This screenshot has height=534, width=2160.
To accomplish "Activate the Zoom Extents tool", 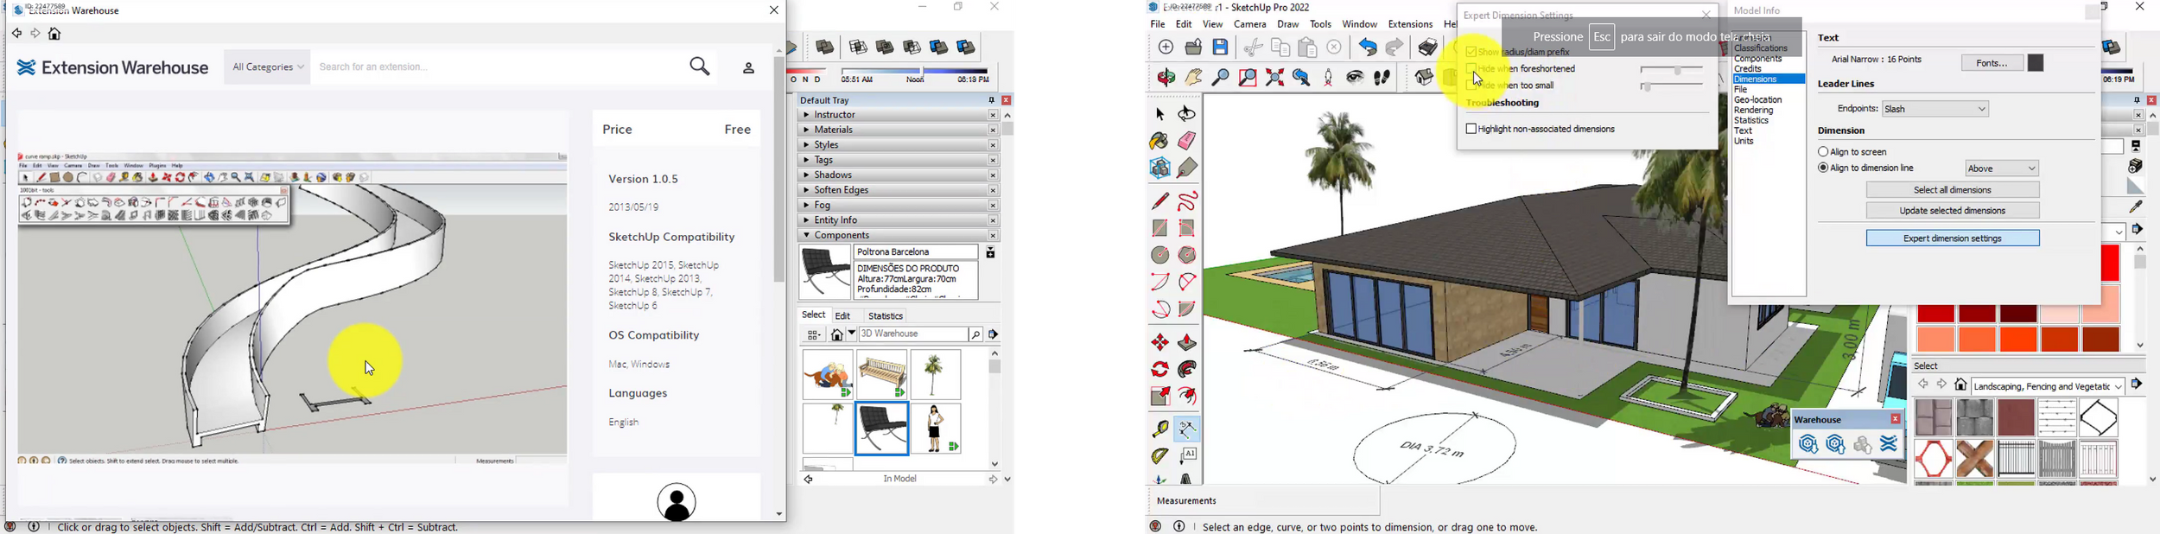I will tap(1274, 78).
